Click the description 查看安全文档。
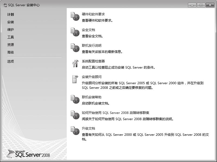The image size is (217, 162). point(92,36)
